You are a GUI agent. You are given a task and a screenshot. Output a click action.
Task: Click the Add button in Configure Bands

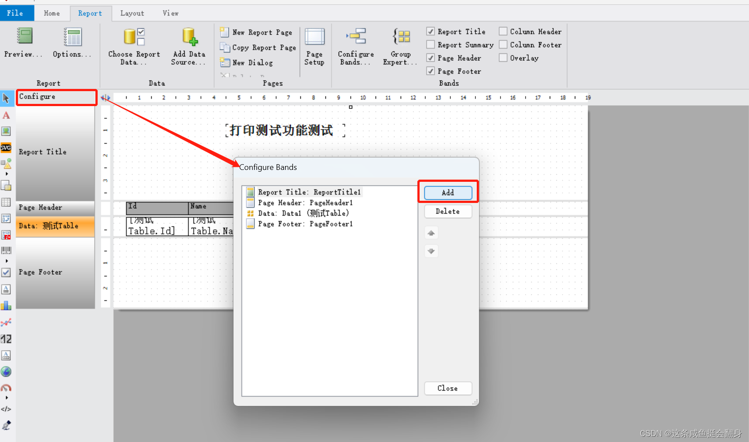click(448, 192)
